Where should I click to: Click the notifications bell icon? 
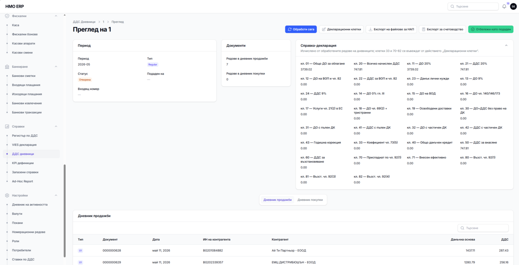504,6
